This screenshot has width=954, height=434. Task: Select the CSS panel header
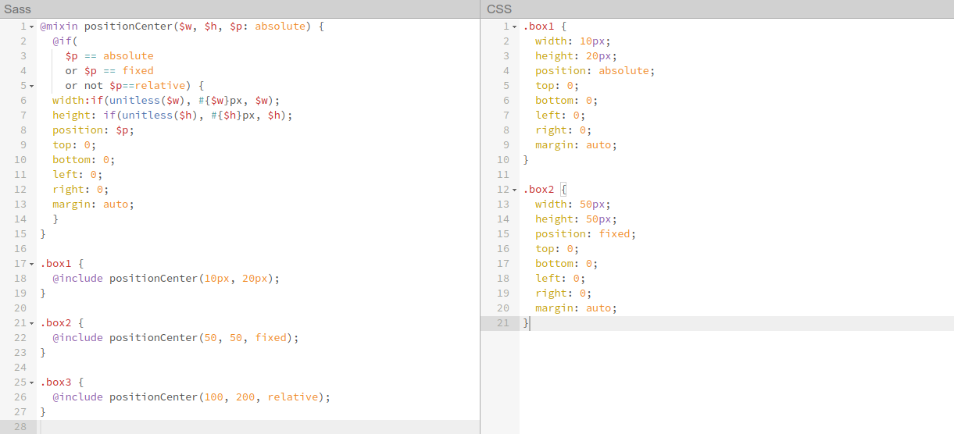(x=717, y=9)
